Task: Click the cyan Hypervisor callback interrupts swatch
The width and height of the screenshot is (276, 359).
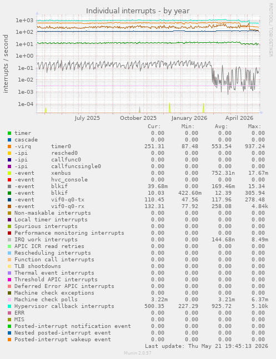Action: coord(9,306)
